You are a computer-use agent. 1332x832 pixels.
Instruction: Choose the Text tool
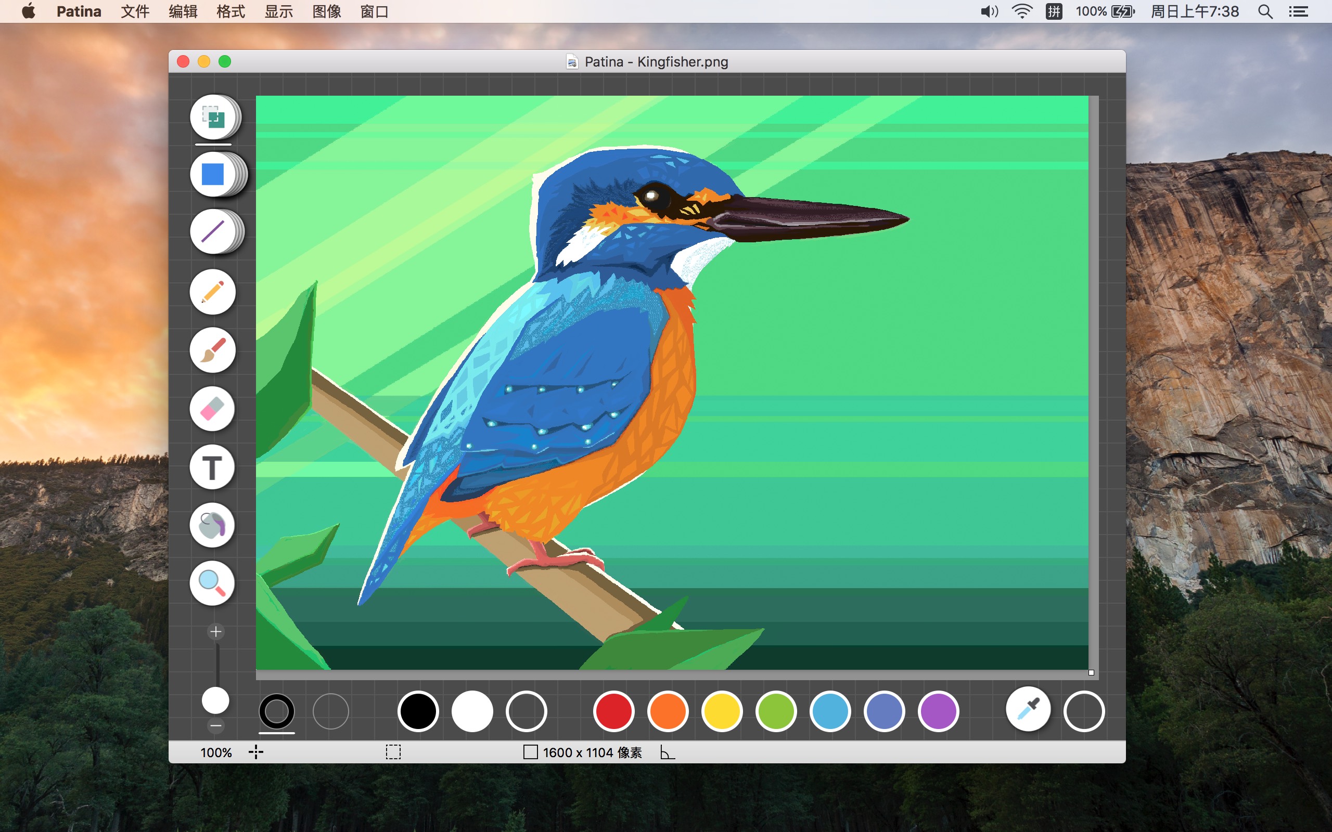tap(212, 467)
